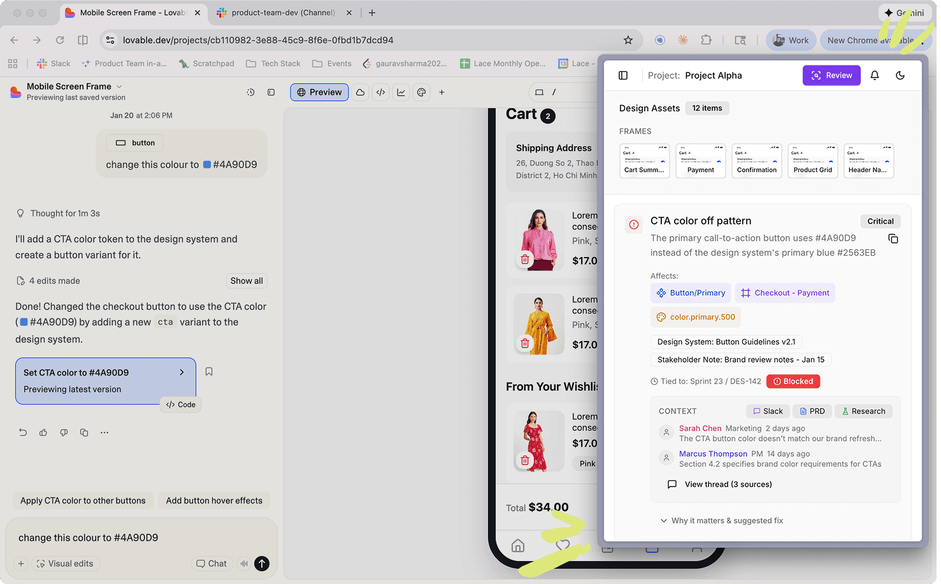941x584 pixels.
Task: Copy the CTA color issue description
Action: point(893,239)
